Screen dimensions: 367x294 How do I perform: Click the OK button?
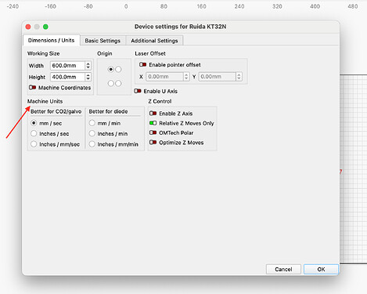321,269
